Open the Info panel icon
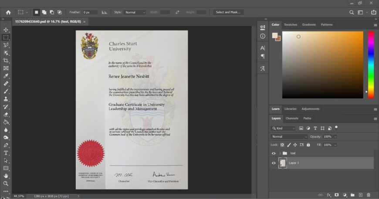This screenshot has width=379, height=199. click(x=263, y=36)
